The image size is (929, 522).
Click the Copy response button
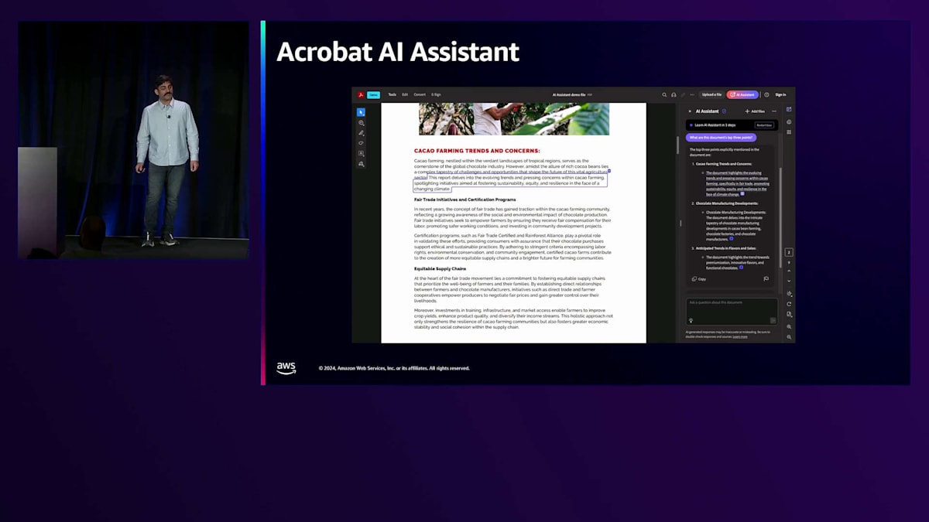click(699, 279)
